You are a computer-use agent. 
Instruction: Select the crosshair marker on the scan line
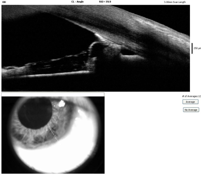tap(56, 137)
